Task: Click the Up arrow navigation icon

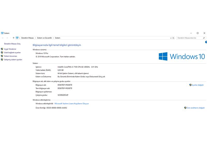Action: click(13, 38)
